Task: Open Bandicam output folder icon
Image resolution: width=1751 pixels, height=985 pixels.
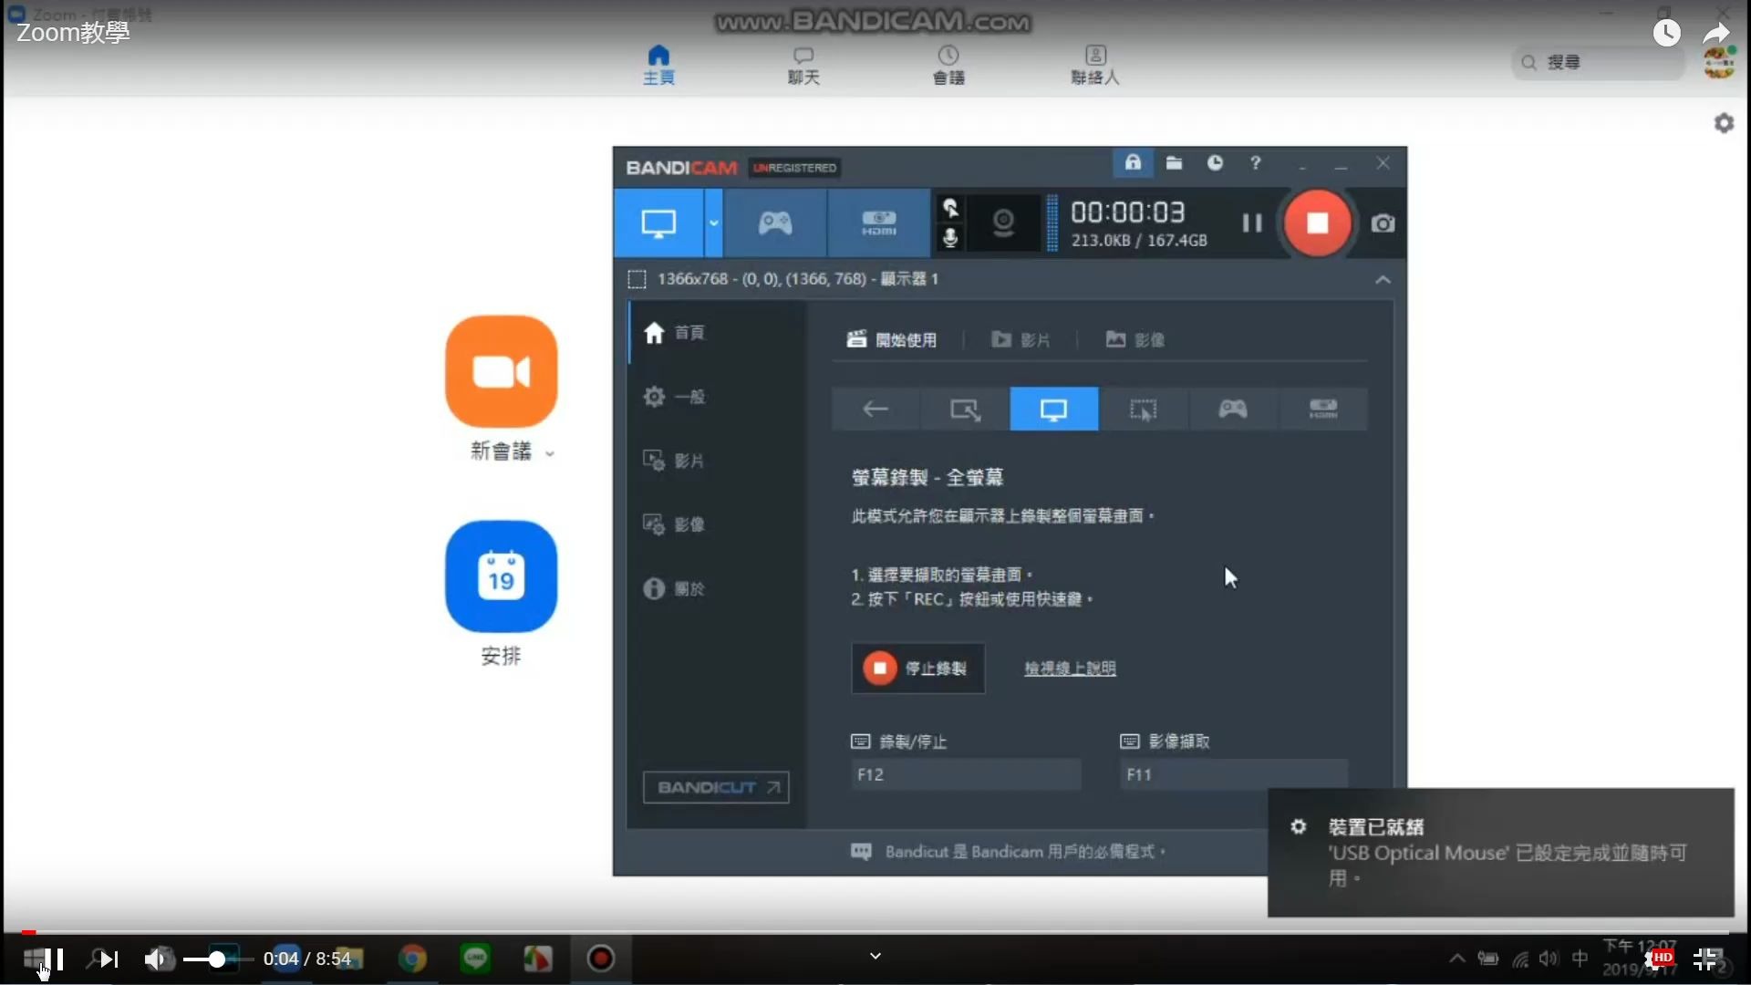Action: [x=1174, y=163]
